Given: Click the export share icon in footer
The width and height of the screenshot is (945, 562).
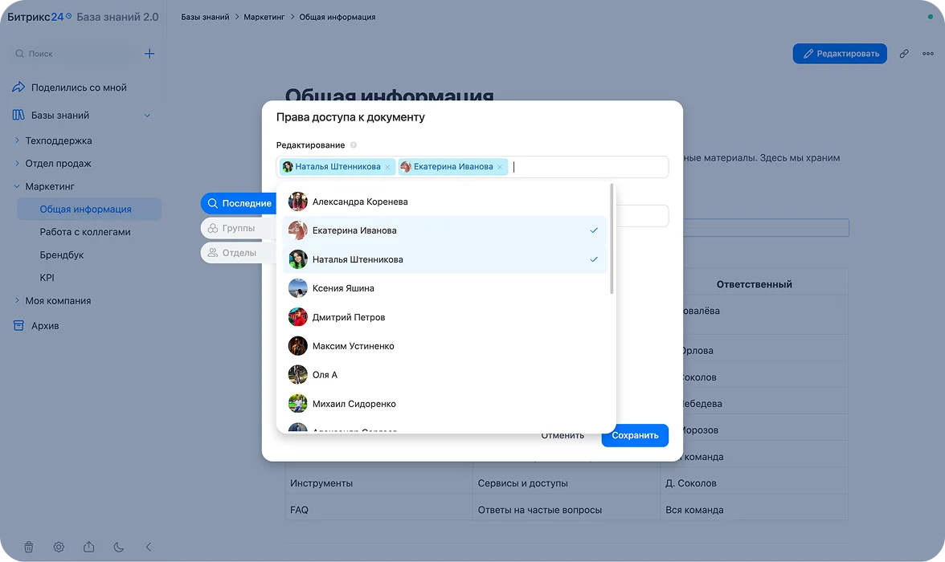Looking at the screenshot, I should (88, 547).
